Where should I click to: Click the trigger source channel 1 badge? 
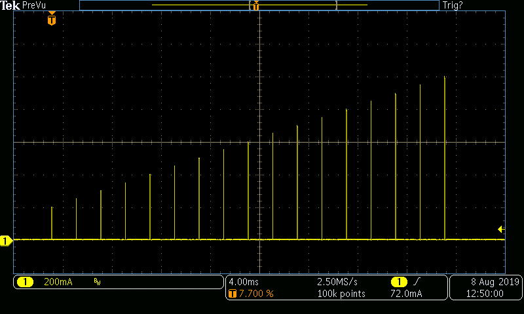tap(399, 282)
